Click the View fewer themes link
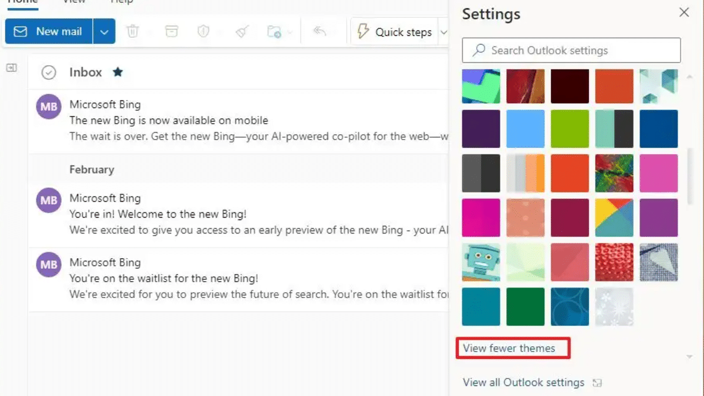This screenshot has height=396, width=704. click(x=509, y=348)
